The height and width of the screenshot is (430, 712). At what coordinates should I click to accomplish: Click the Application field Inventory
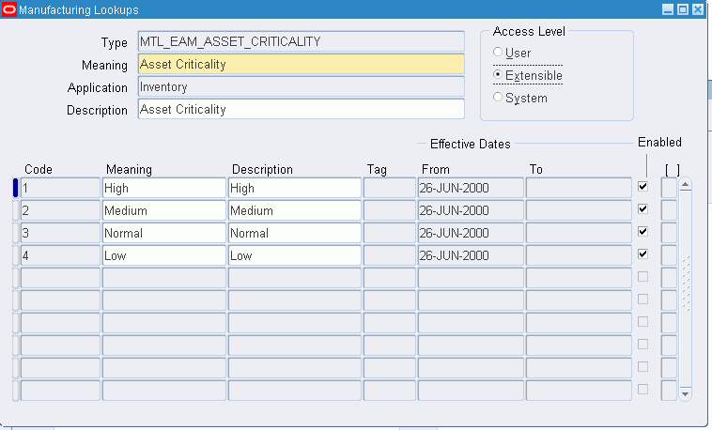point(302,86)
